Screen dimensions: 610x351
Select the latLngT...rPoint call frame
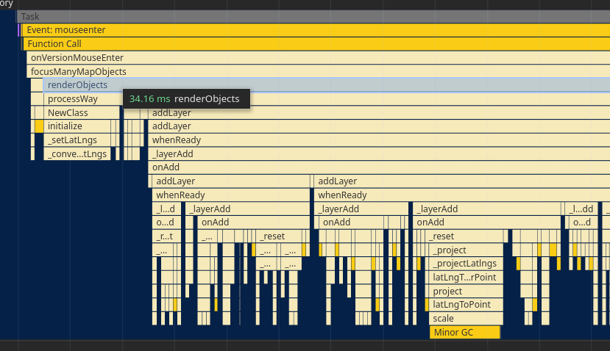pos(466,278)
